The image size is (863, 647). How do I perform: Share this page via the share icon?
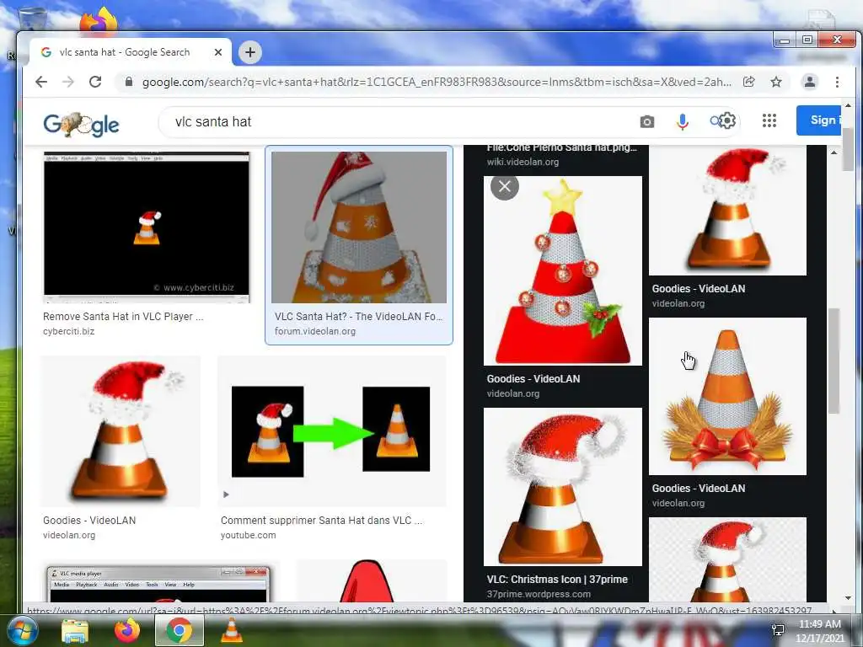coord(748,82)
